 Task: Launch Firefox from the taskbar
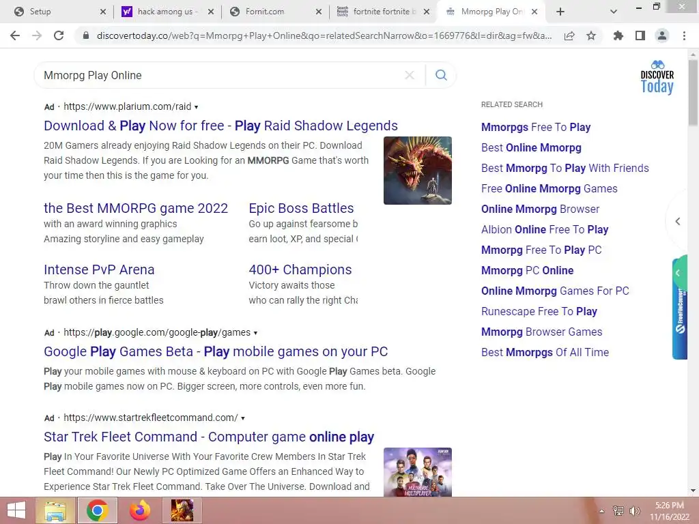140,510
